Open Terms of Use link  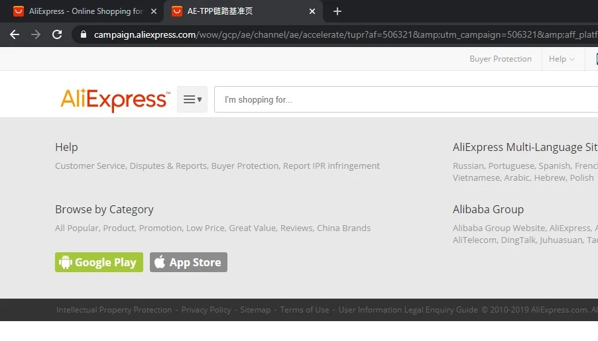pyautogui.click(x=304, y=310)
